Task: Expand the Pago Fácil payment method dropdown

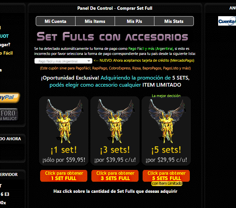Action: 63,61
